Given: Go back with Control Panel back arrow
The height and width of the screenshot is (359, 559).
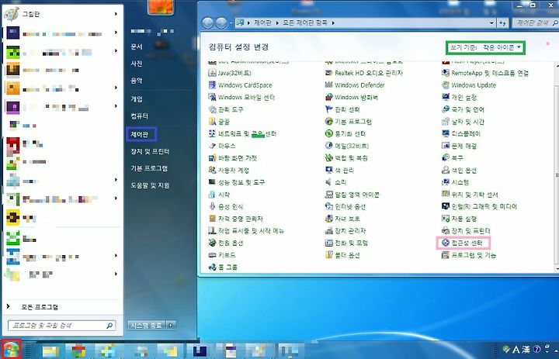Looking at the screenshot, I should click(207, 23).
